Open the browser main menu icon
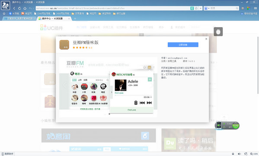 255,8
